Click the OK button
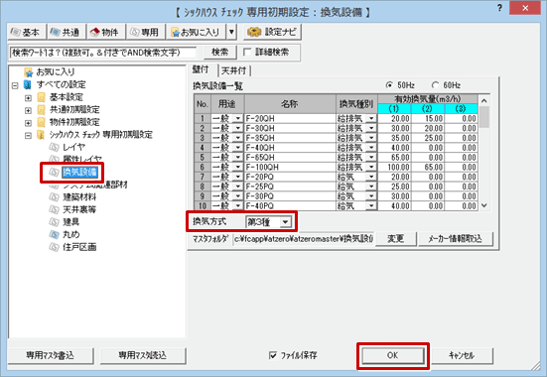 393,355
